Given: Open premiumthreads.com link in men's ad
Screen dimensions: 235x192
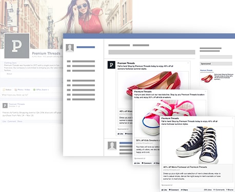Looking at the screenshot, I should coord(171,170).
